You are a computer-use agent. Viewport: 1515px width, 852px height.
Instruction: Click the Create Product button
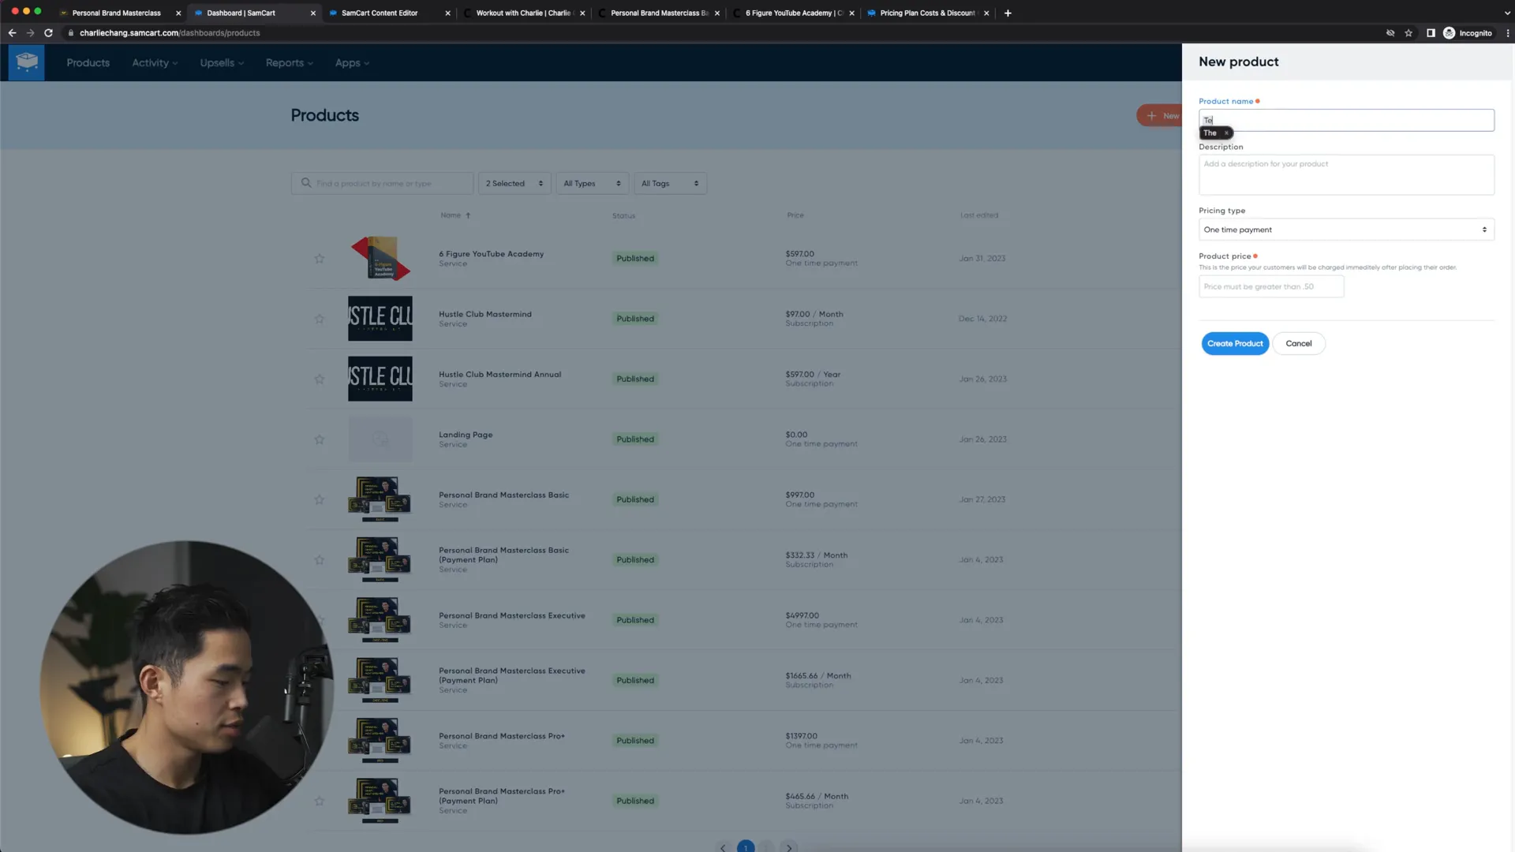click(1235, 344)
